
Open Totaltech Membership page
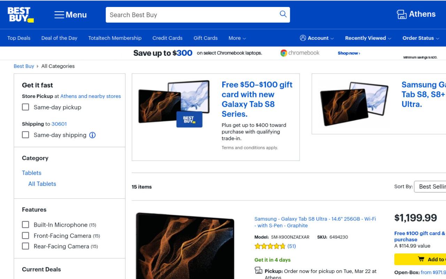115,38
